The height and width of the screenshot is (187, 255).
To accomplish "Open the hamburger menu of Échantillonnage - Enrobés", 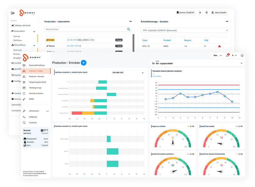I will (x=227, y=22).
